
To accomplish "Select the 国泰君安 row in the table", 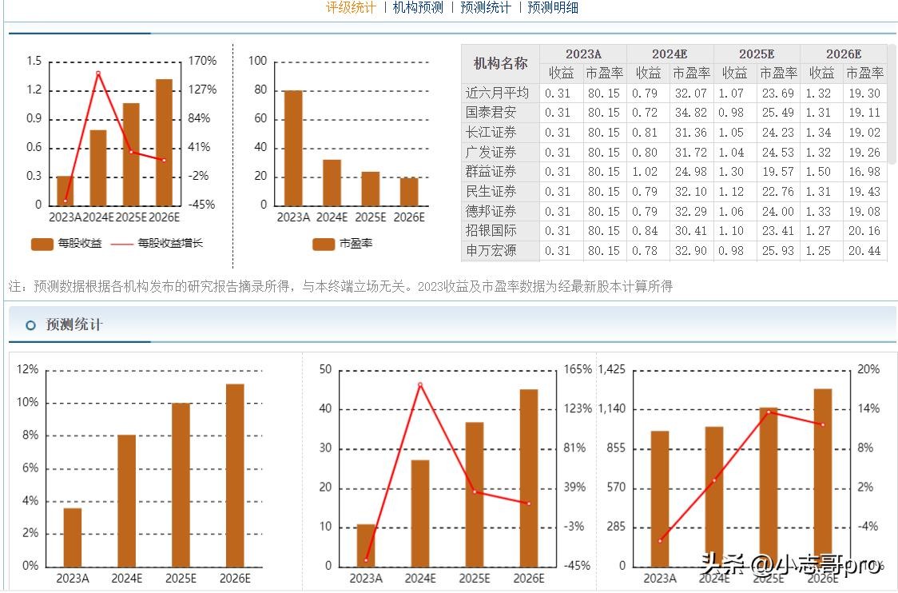I will tap(491, 113).
